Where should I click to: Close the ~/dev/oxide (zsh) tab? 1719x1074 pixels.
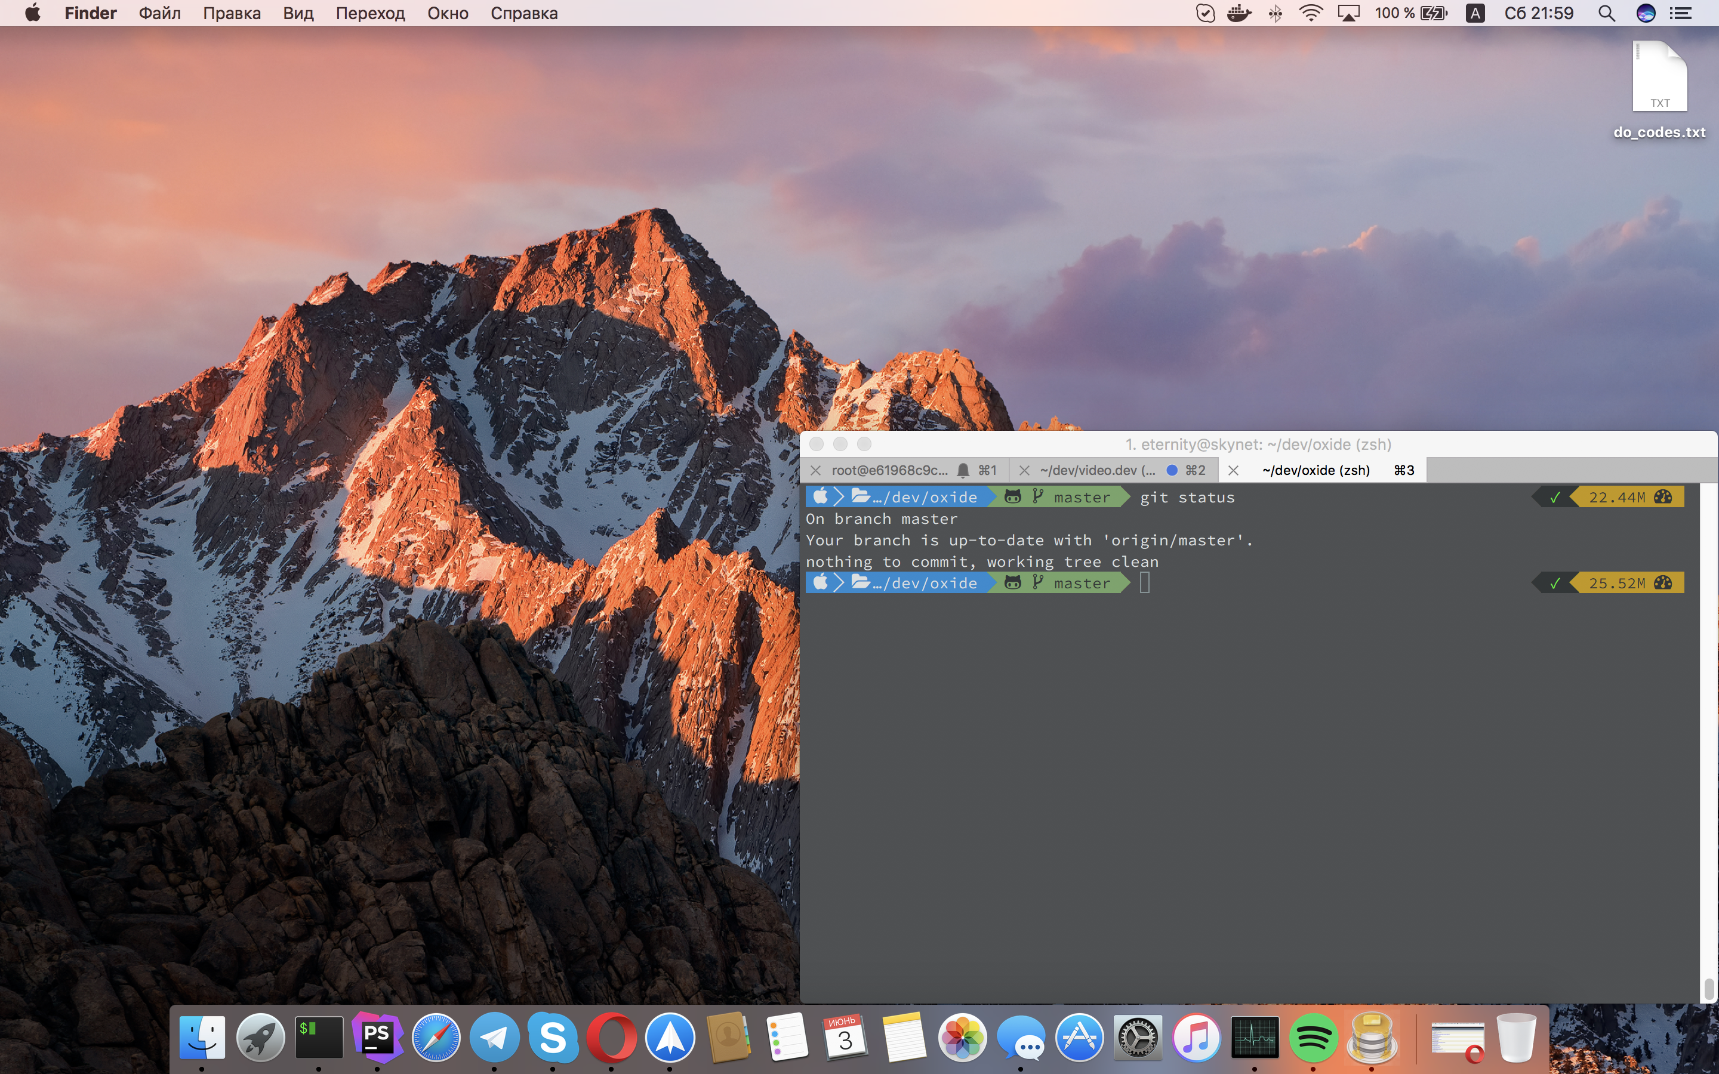coord(1233,470)
